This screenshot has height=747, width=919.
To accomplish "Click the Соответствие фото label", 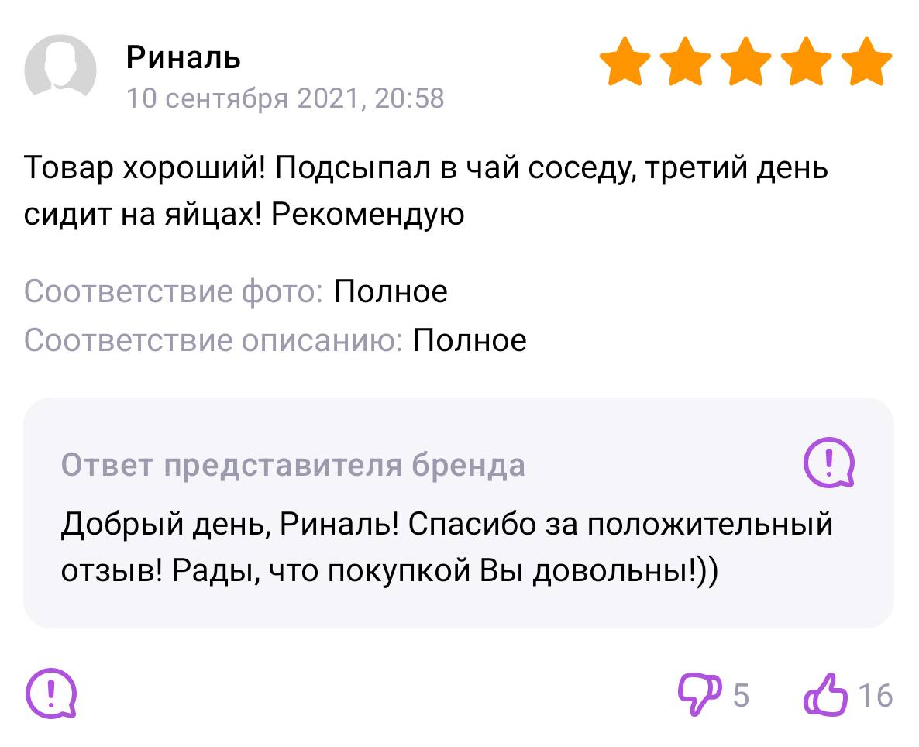I will coord(174,292).
